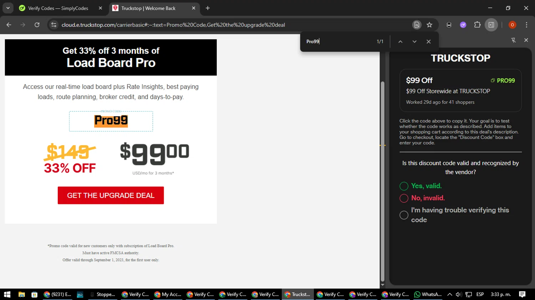Click the page vertical scrollbar thumb
Screen dimensions: 535x300
click(382, 181)
